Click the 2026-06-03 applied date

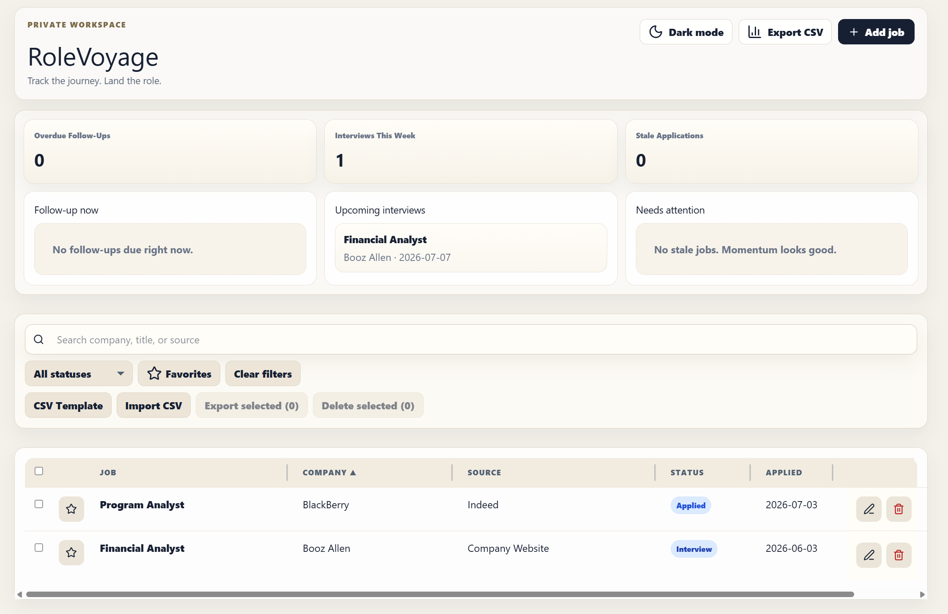pyautogui.click(x=792, y=548)
